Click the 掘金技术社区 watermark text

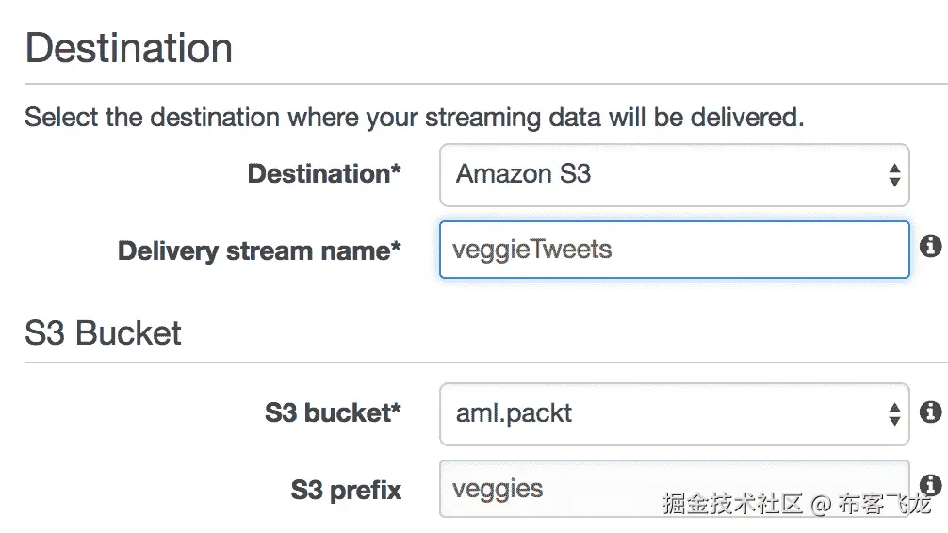click(733, 505)
